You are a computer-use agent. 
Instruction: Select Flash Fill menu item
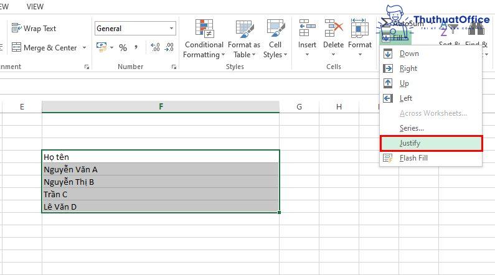431,158
